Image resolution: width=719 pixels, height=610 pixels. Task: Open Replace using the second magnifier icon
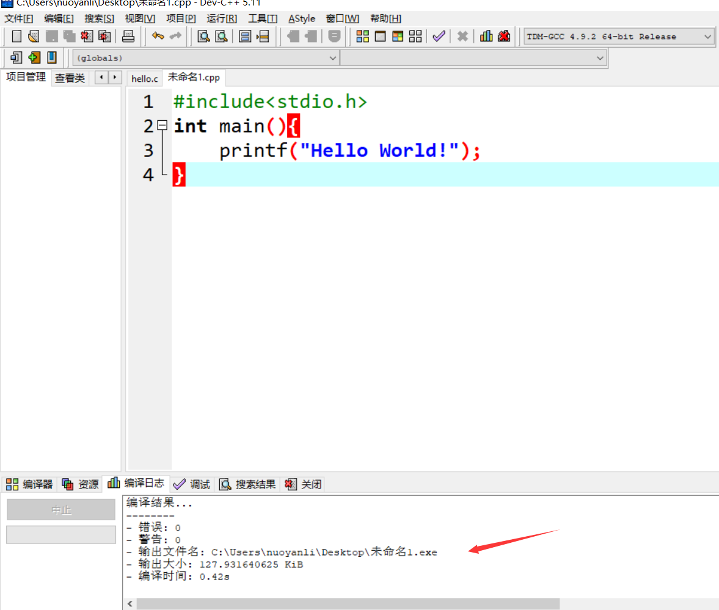coord(222,36)
